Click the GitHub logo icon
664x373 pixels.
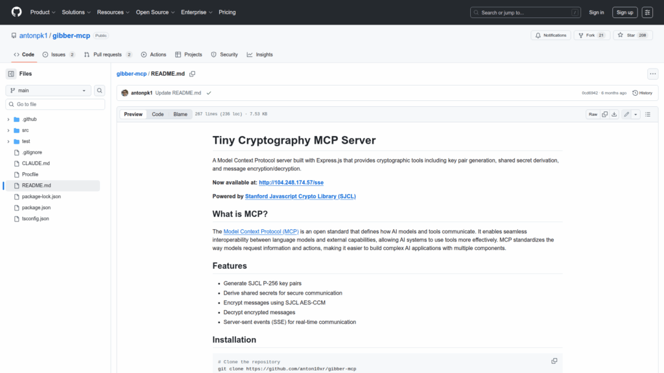tap(16, 12)
